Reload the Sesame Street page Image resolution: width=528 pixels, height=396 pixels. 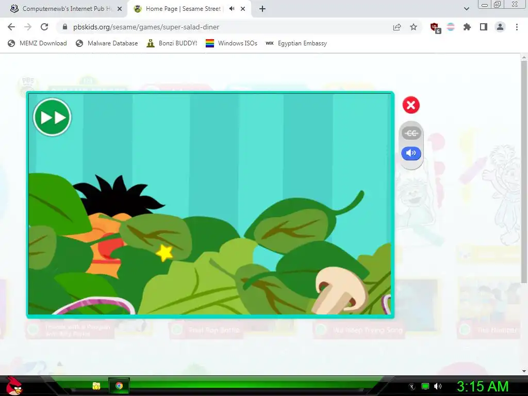(44, 27)
